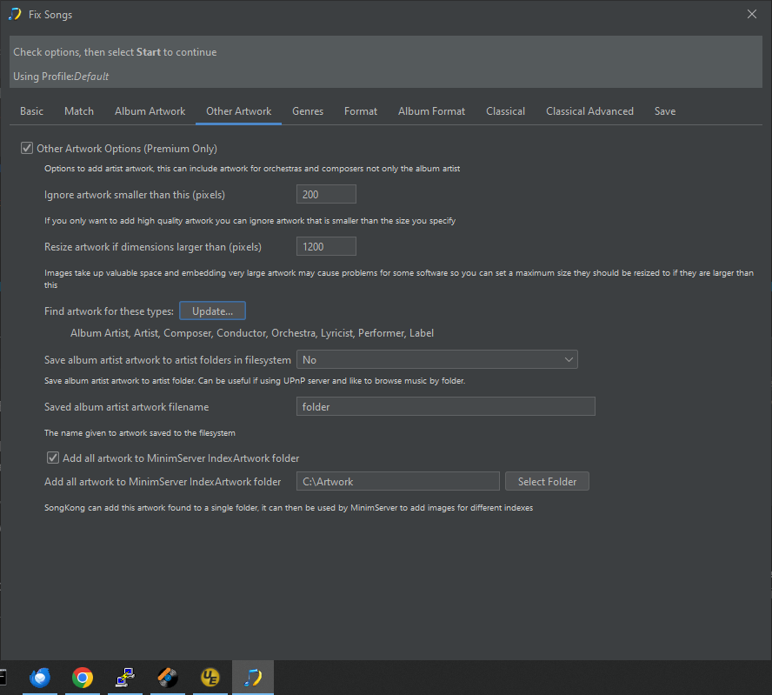Select the Save tab
This screenshot has width=772, height=695.
665,111
